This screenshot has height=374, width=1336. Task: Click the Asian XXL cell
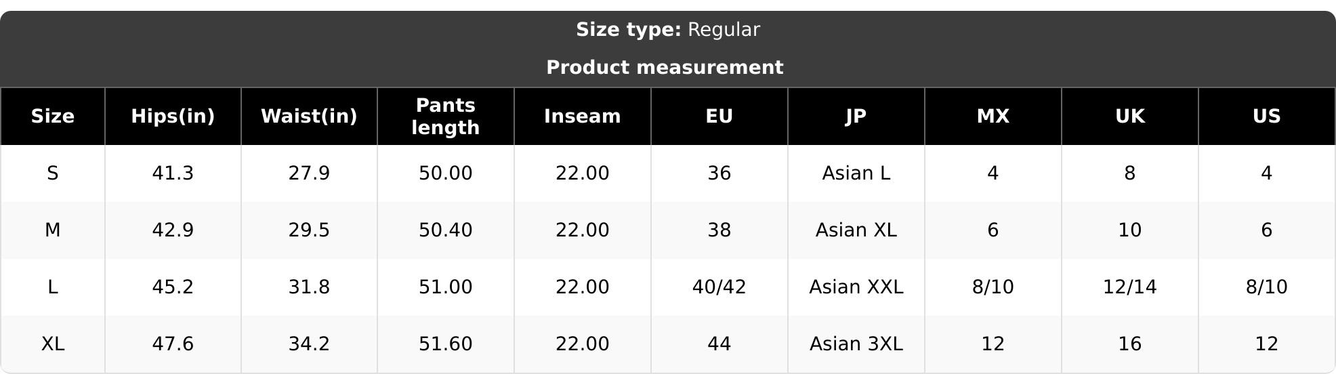(856, 287)
